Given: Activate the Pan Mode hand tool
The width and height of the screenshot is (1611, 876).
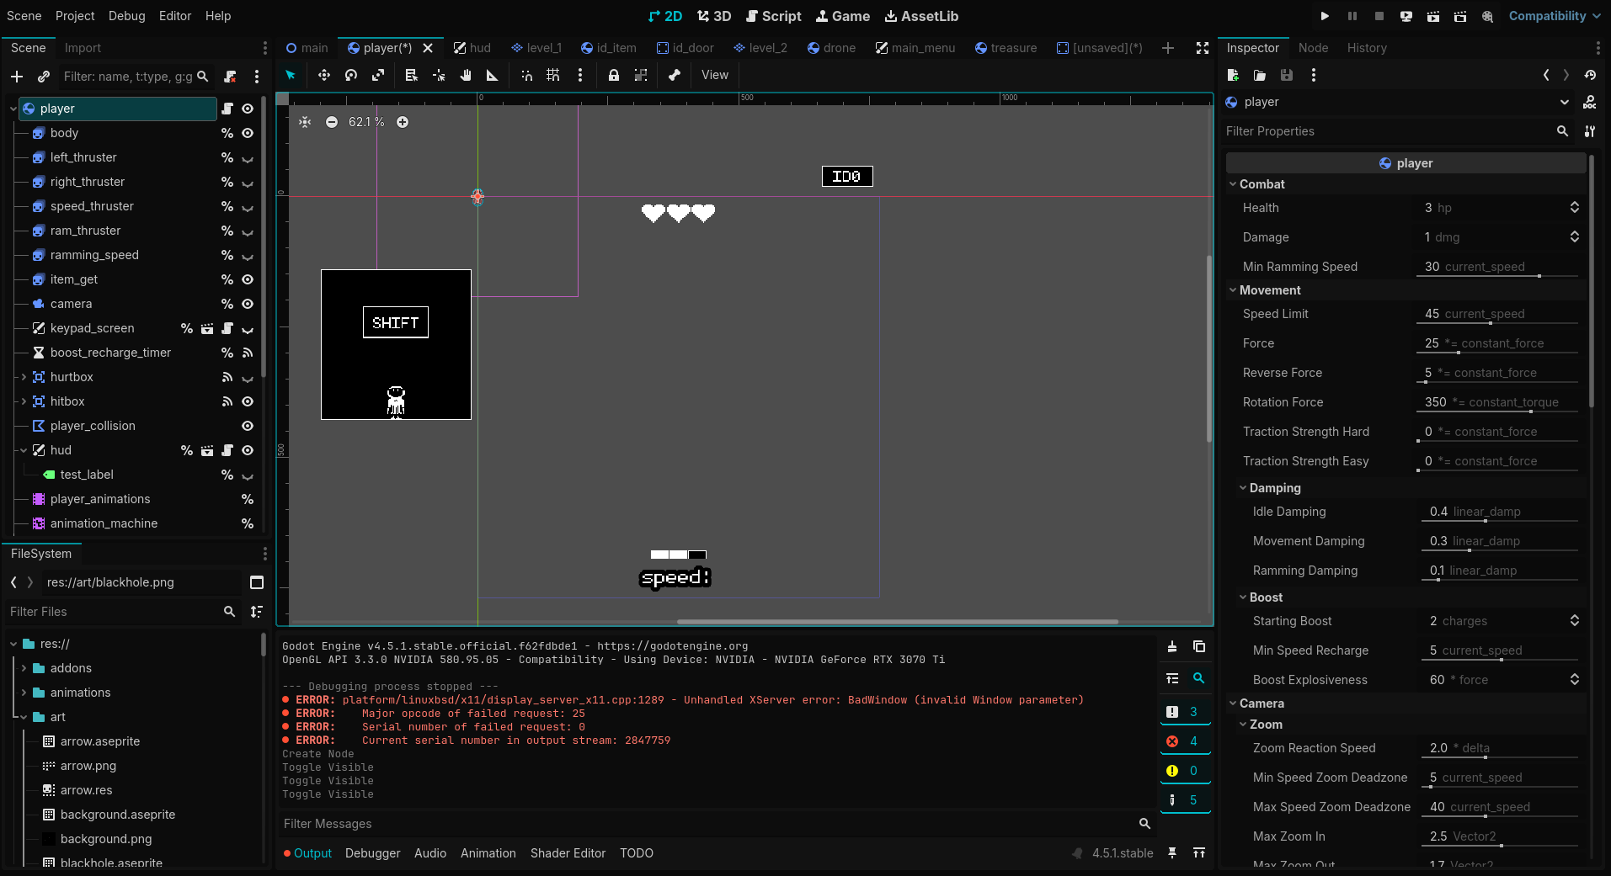Looking at the screenshot, I should tap(465, 75).
